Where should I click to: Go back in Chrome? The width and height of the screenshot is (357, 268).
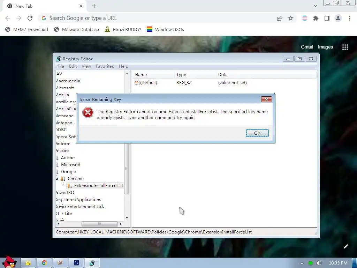[8, 18]
